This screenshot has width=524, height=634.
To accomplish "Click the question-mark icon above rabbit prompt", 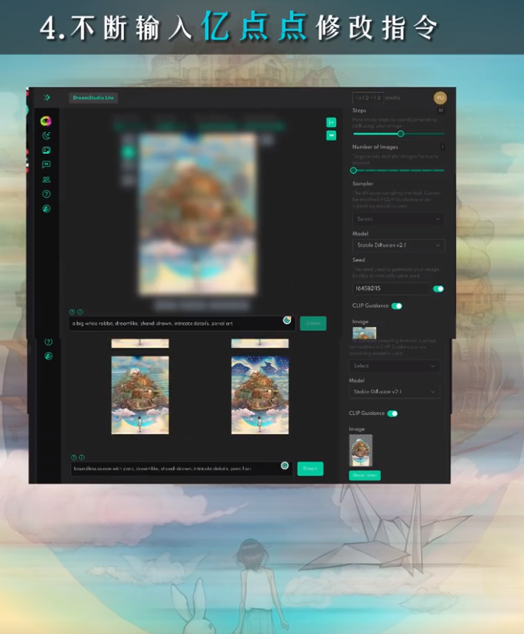I will coord(72,312).
